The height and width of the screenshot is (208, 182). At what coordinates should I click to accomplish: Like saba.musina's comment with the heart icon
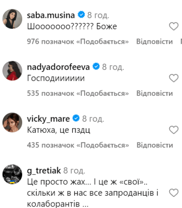pos(173,26)
